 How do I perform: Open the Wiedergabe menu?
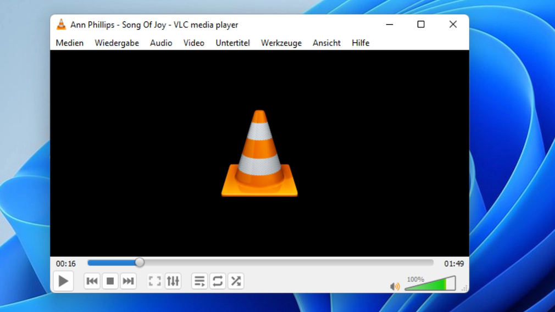click(x=117, y=43)
